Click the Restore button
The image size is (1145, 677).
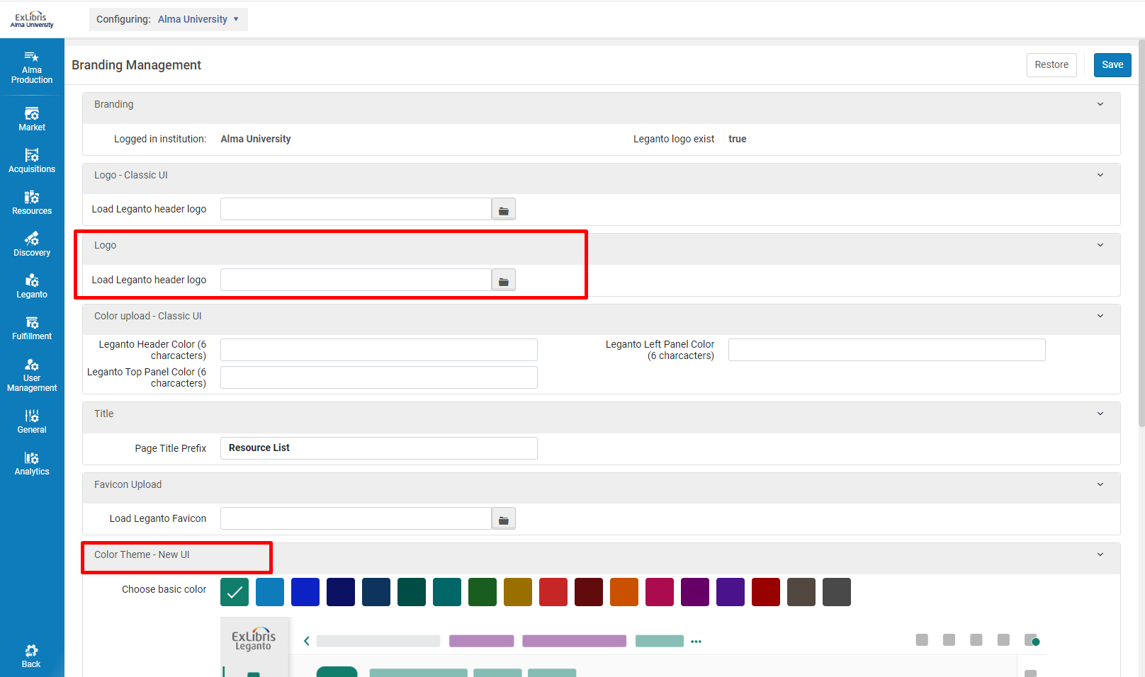pos(1051,65)
